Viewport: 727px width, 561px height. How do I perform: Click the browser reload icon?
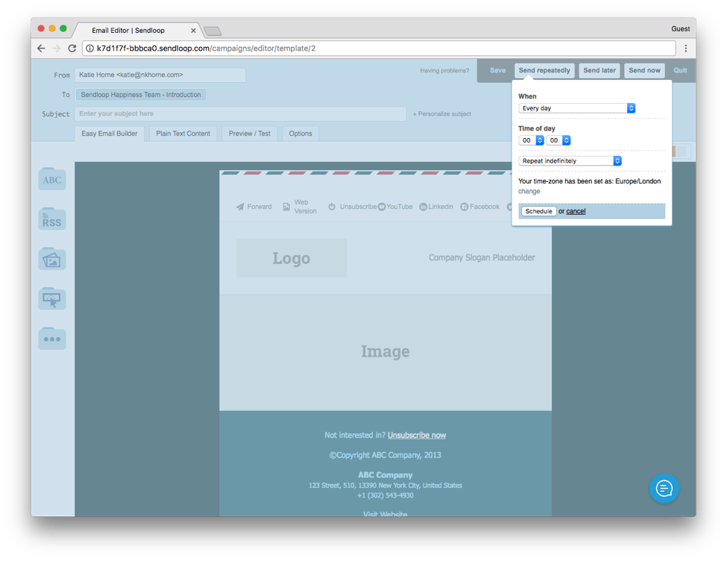(72, 48)
